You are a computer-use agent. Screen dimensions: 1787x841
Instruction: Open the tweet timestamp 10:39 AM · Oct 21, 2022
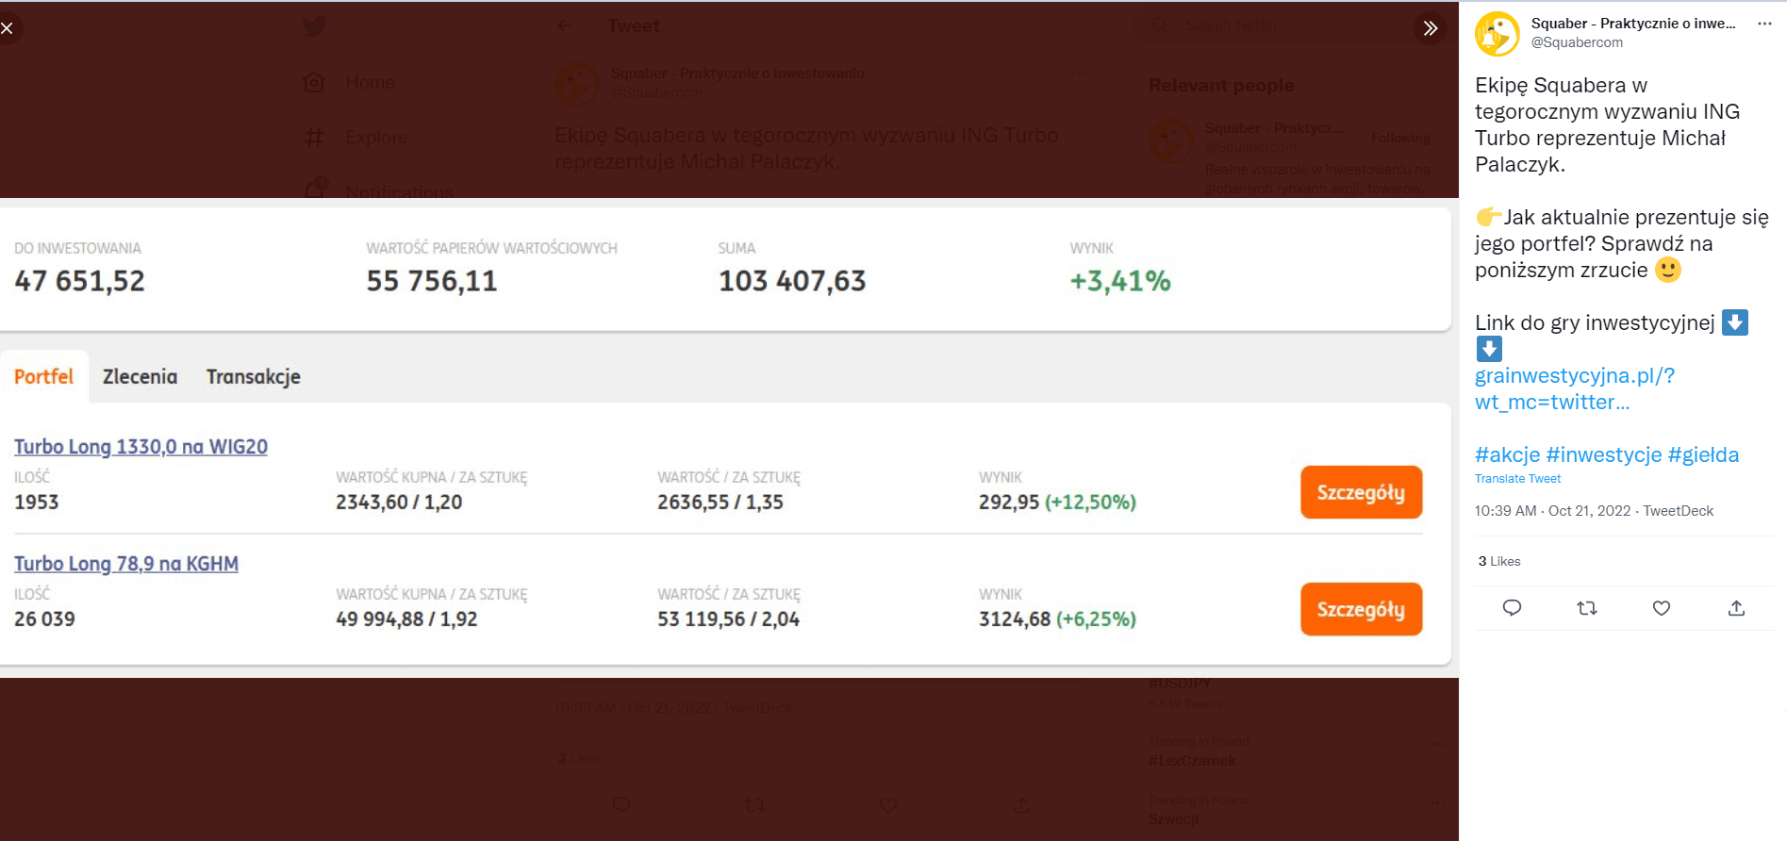click(1552, 511)
